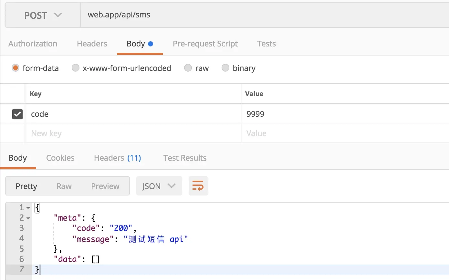Open the JSON format dropdown
This screenshot has height=280, width=449.
coord(159,186)
